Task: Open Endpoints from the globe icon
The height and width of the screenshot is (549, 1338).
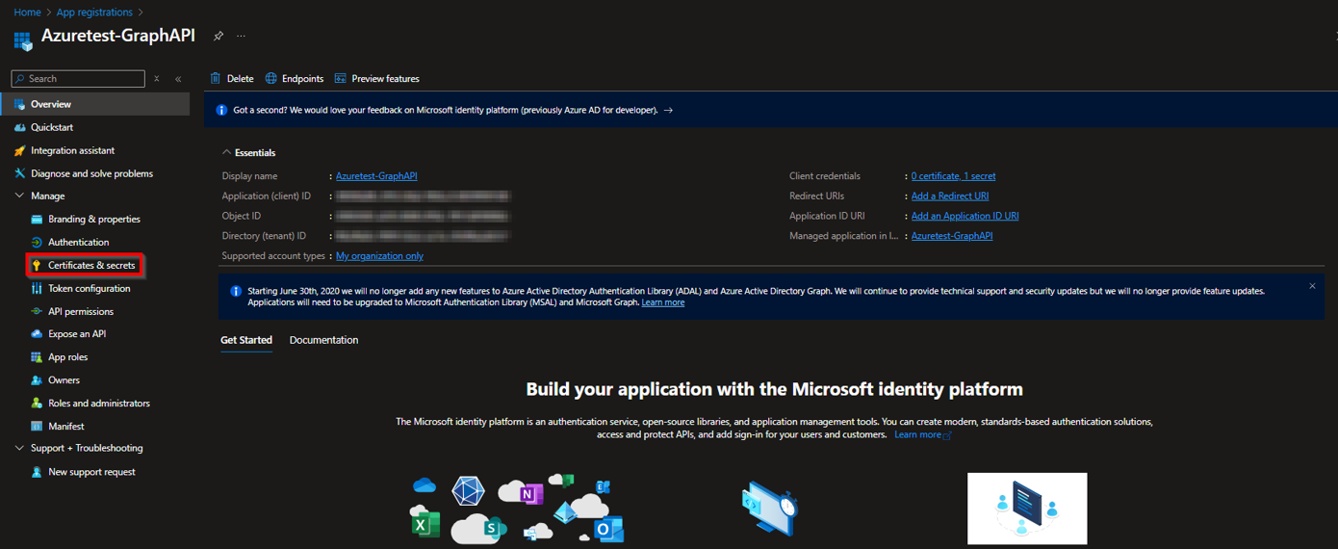Action: [271, 79]
